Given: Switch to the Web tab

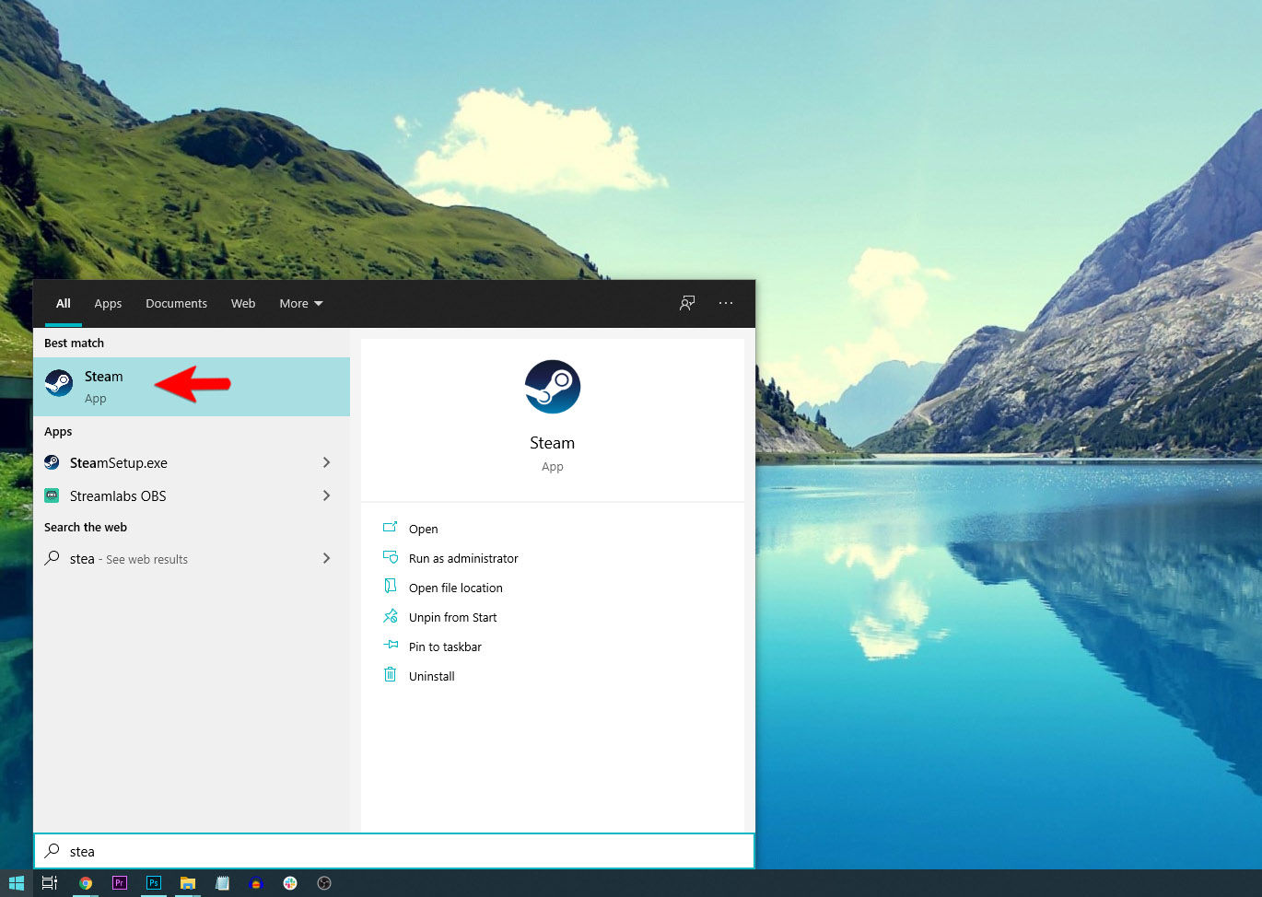Looking at the screenshot, I should click(x=243, y=303).
